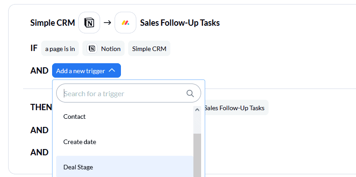Viewport: 356px width, 177px height.
Task: Click the Simple CRM database chip
Action: coord(149,48)
